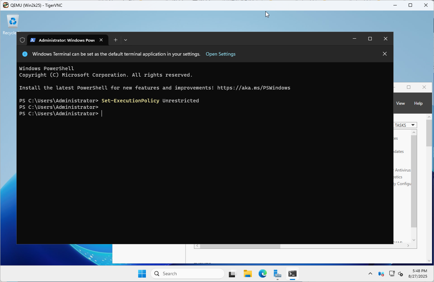Show hidden system tray icons
Image resolution: width=434 pixels, height=282 pixels.
pyautogui.click(x=370, y=274)
